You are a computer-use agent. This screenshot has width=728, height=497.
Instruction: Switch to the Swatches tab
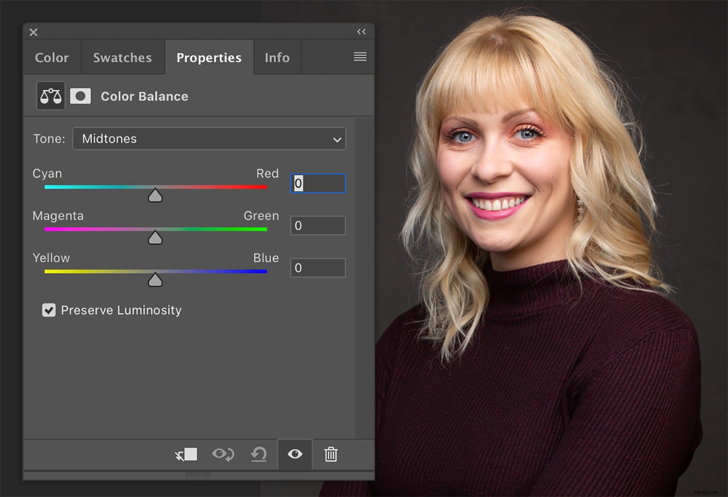pyautogui.click(x=122, y=57)
